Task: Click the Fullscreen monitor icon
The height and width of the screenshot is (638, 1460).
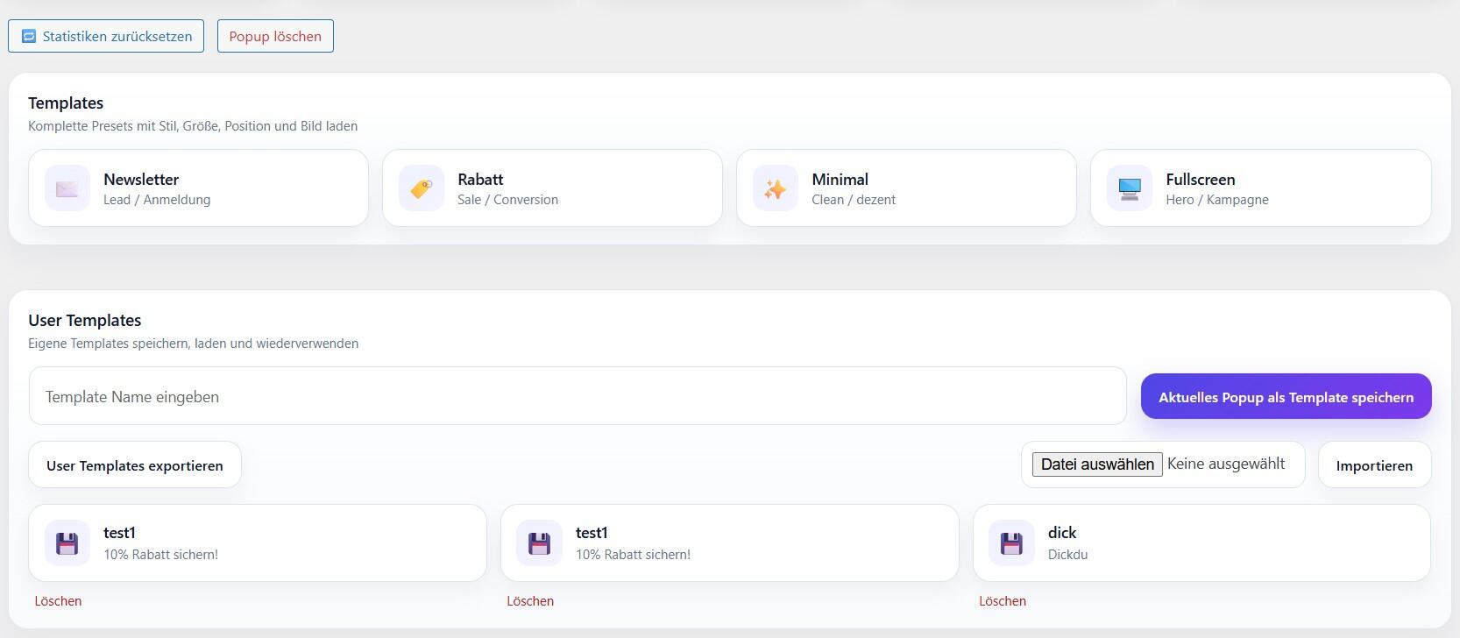Action: (x=1130, y=188)
